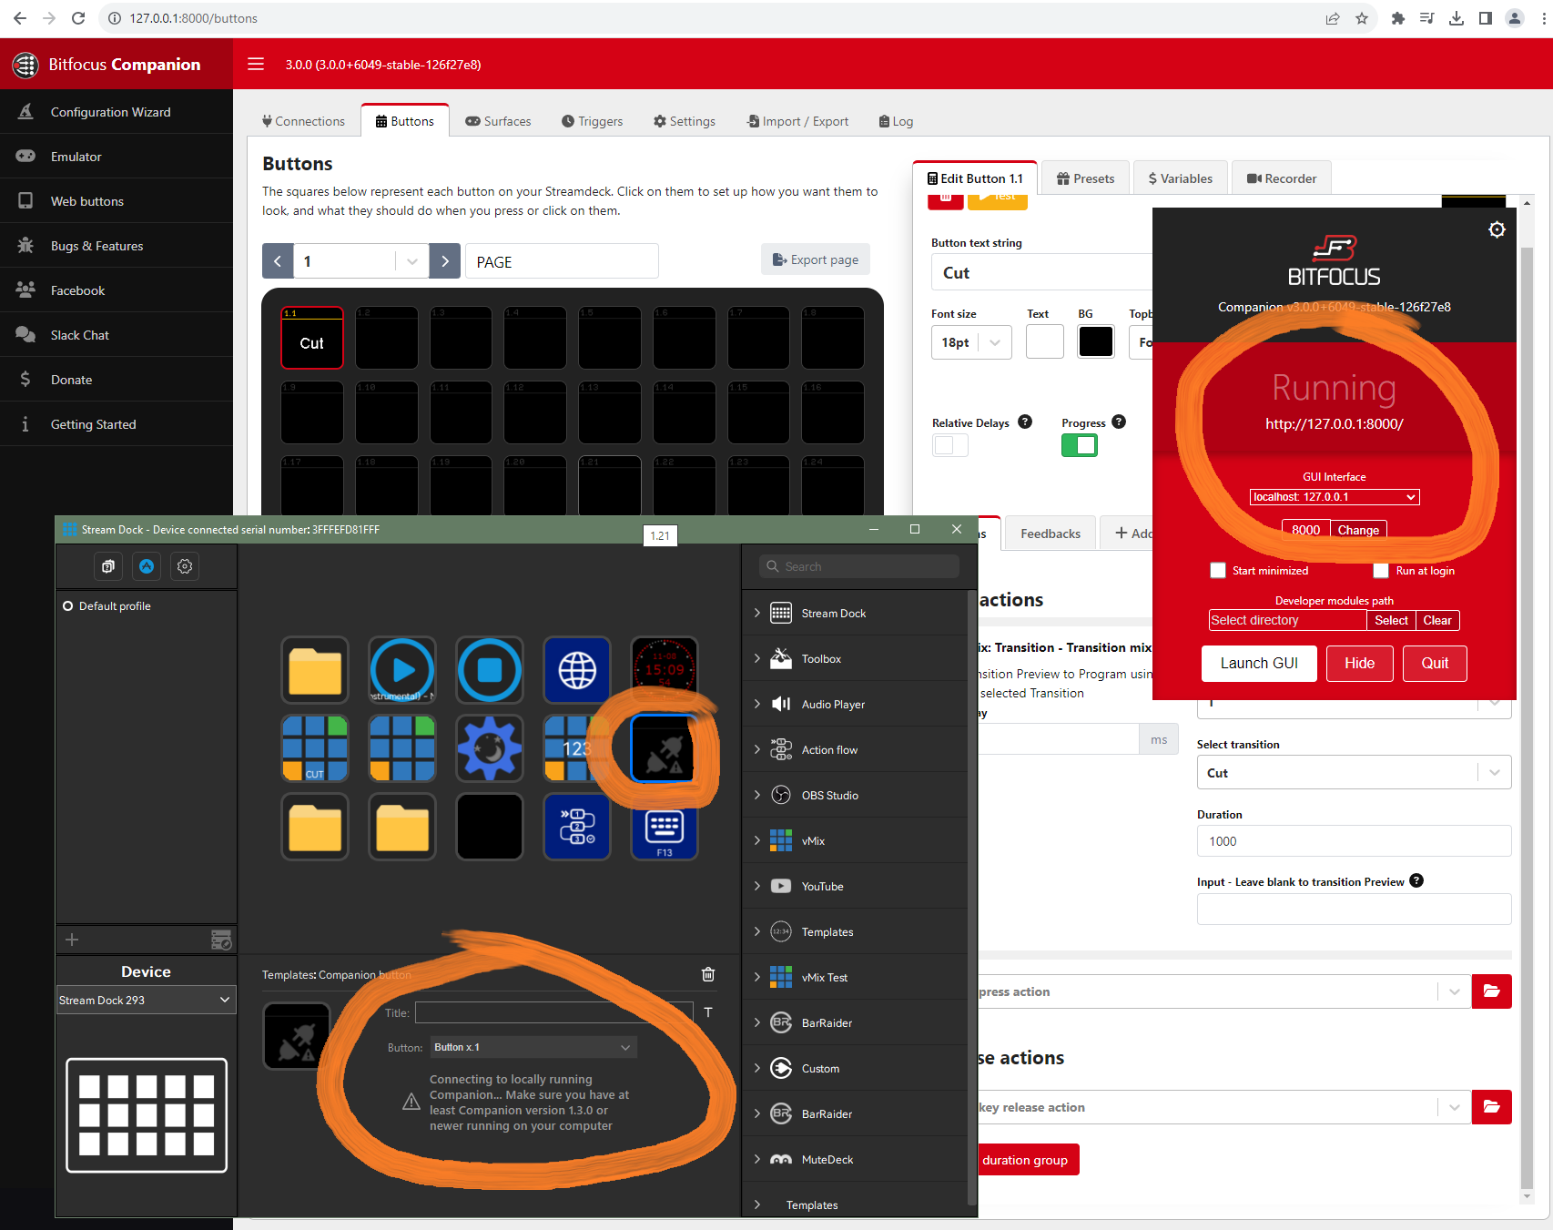
Task: Open Stream Dock settings gear
Action: [x=185, y=566]
